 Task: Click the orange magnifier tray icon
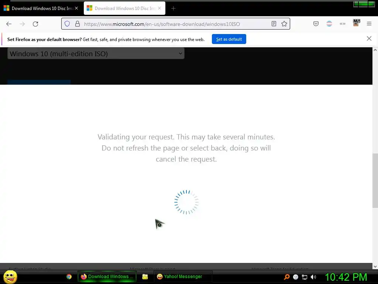(286, 277)
